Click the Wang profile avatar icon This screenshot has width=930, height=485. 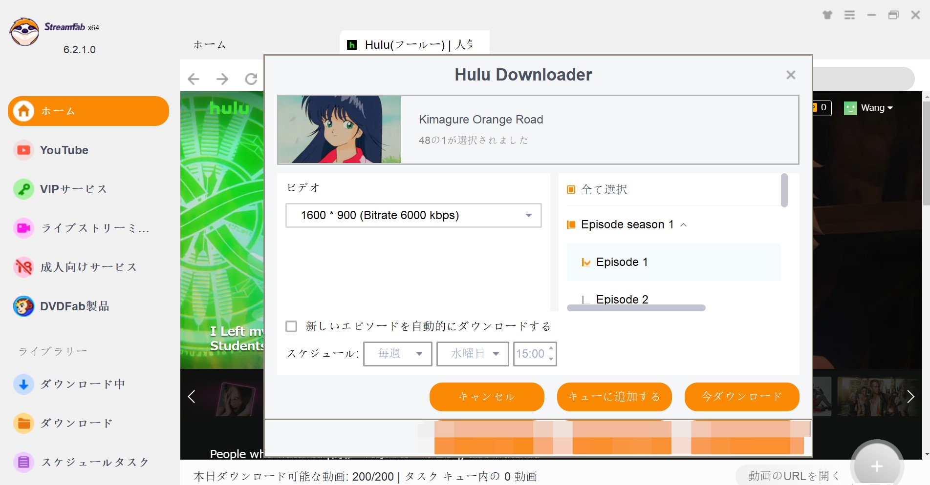850,108
